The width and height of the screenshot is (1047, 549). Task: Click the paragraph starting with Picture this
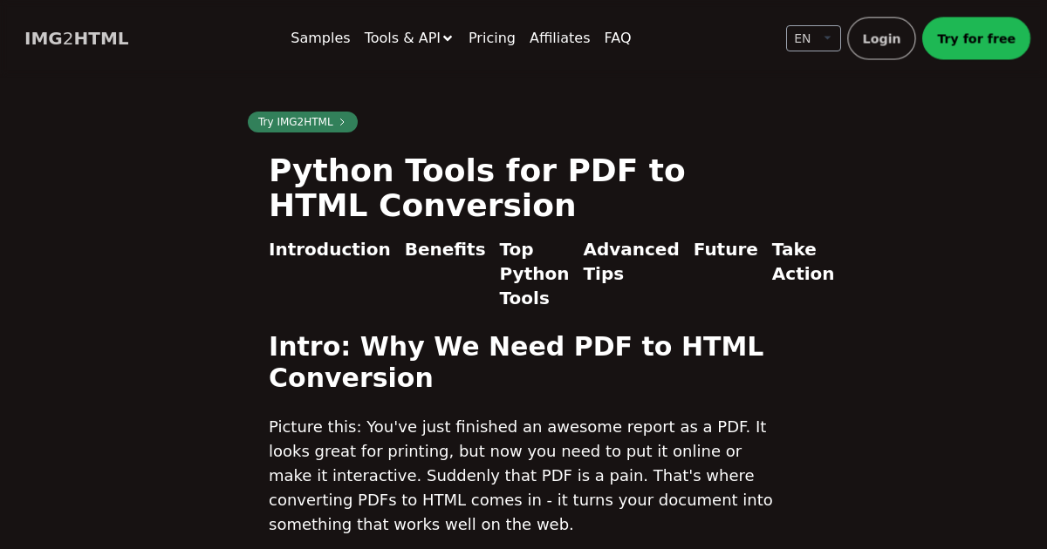[520, 475]
